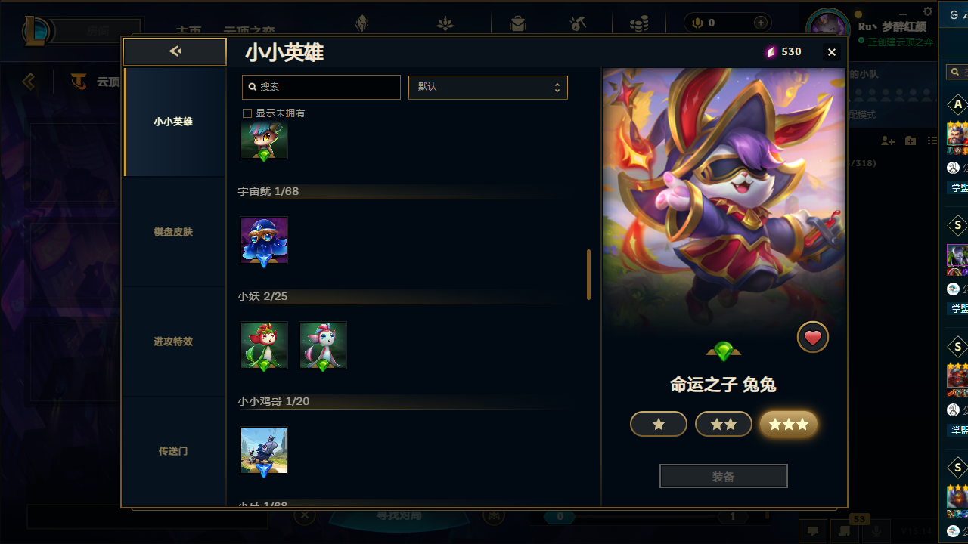Select the pink sprite Little Legend
The width and height of the screenshot is (968, 544).
click(x=323, y=345)
